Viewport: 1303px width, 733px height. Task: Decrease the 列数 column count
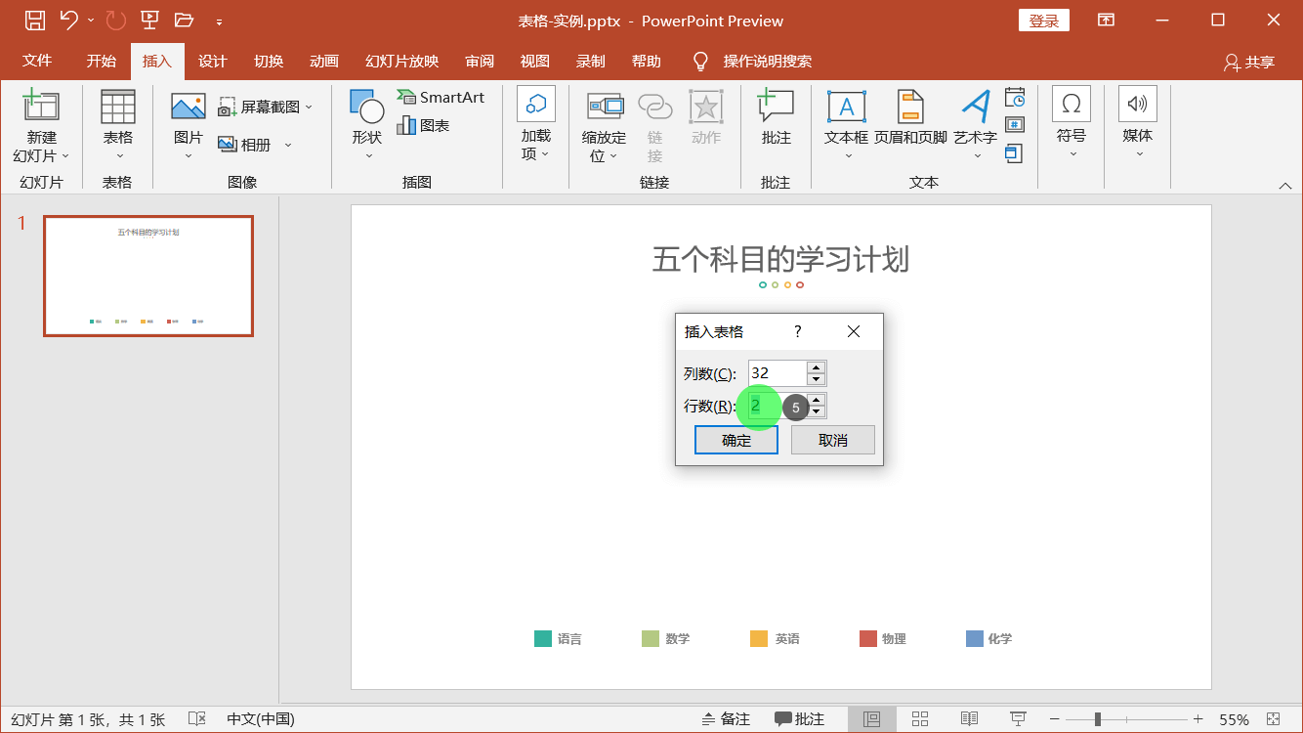click(817, 379)
